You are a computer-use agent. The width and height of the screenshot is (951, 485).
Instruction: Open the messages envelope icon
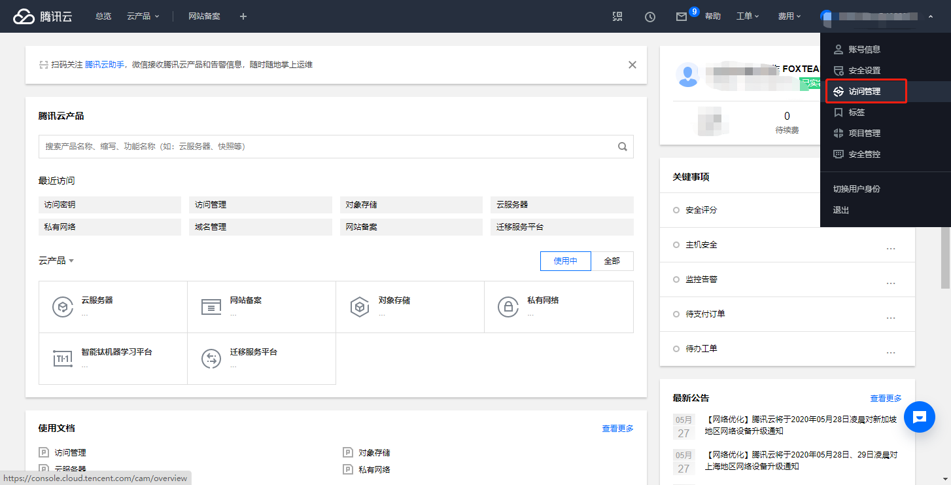coord(682,17)
